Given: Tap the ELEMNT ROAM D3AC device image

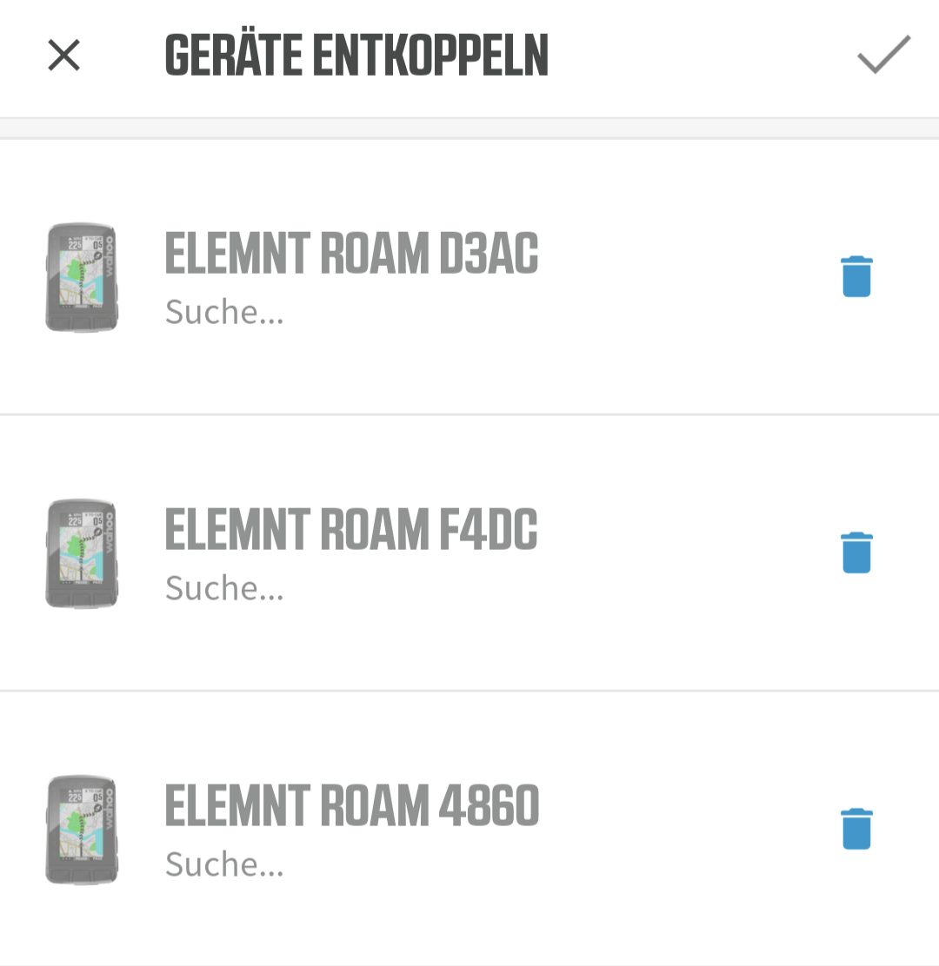Looking at the screenshot, I should pyautogui.click(x=81, y=277).
